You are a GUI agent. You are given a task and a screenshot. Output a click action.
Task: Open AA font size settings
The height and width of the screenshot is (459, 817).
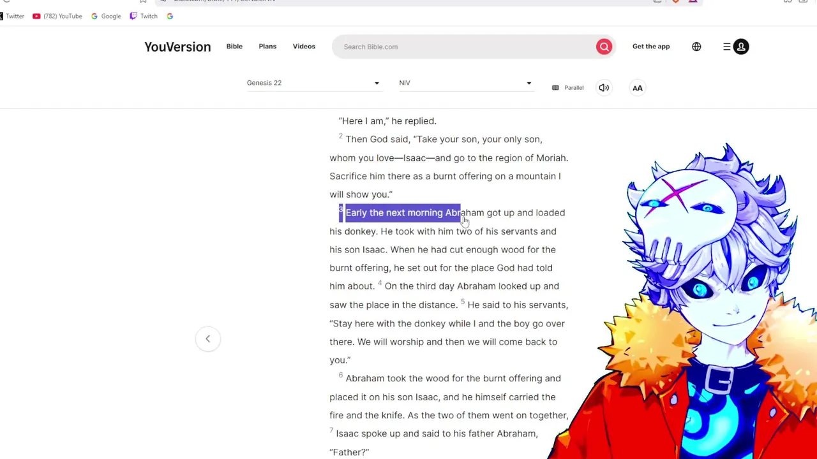coord(638,88)
